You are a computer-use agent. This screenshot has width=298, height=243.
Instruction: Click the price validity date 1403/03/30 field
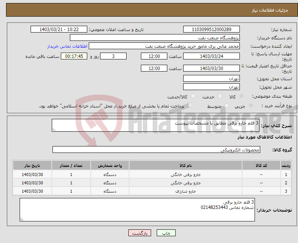coord(212,68)
